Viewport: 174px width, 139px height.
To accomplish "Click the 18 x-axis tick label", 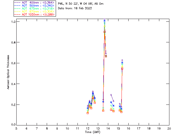I will tap(149, 128).
